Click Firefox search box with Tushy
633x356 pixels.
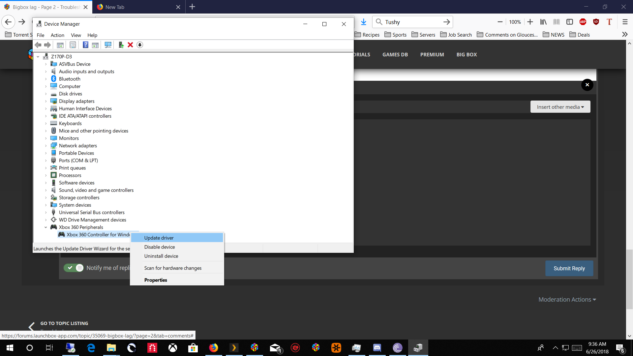[412, 22]
